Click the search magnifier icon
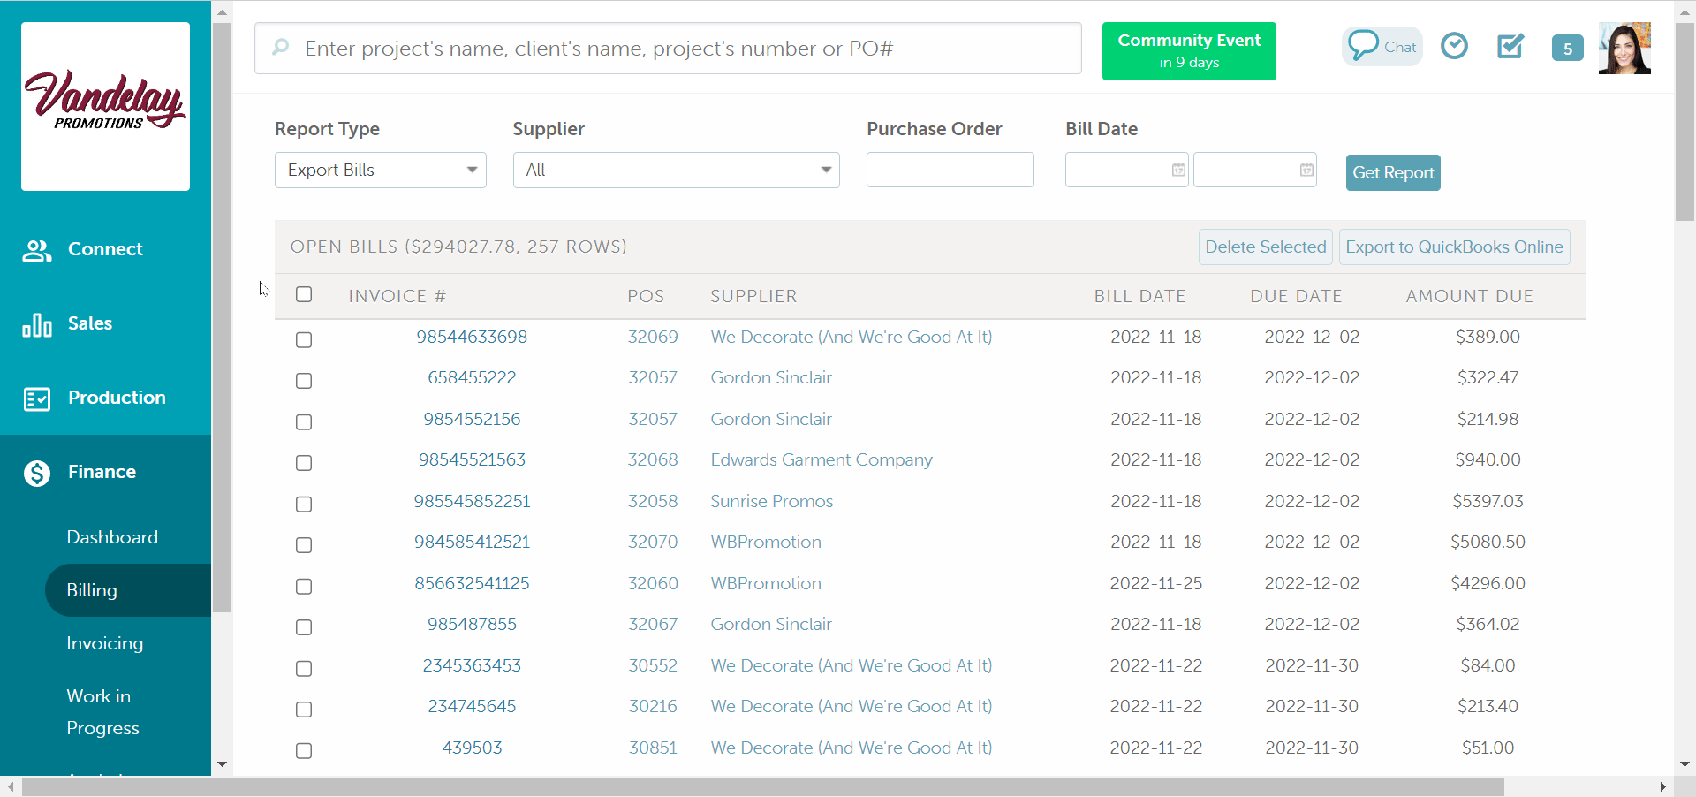The width and height of the screenshot is (1696, 797). pos(281,48)
